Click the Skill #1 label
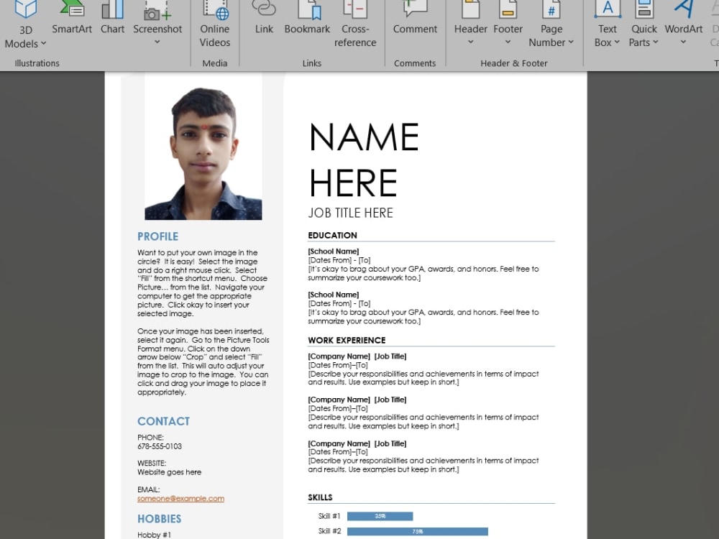The image size is (719, 539). [x=329, y=516]
